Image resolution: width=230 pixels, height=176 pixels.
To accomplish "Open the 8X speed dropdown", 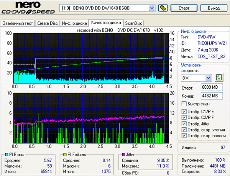I will pyautogui.click(x=209, y=78).
